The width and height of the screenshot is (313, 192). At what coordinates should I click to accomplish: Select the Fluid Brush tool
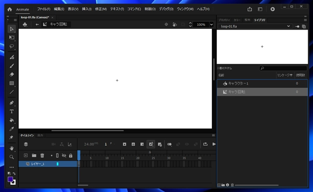[12, 58]
